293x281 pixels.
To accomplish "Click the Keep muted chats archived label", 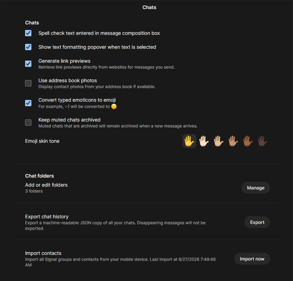I will coord(69,120).
